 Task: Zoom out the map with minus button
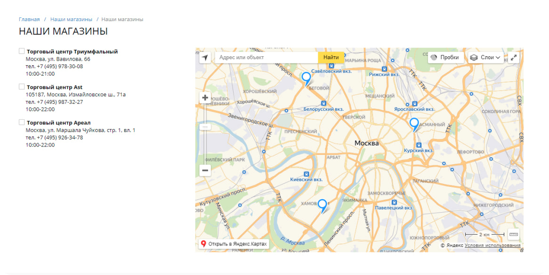click(x=205, y=171)
